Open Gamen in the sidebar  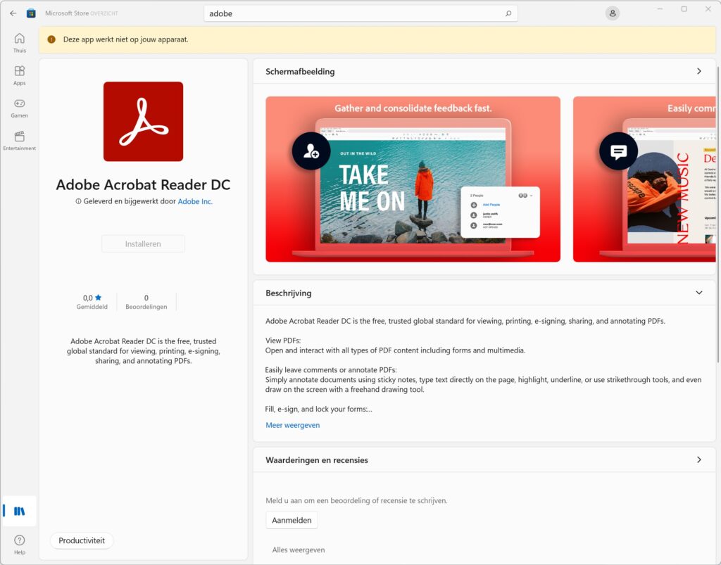point(19,108)
